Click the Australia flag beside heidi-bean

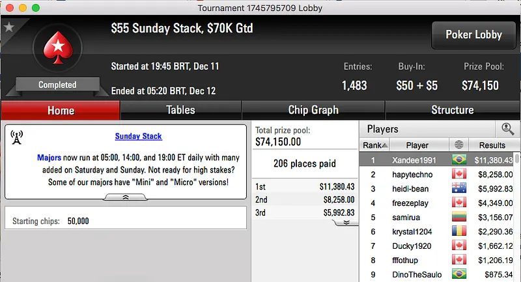click(460, 189)
